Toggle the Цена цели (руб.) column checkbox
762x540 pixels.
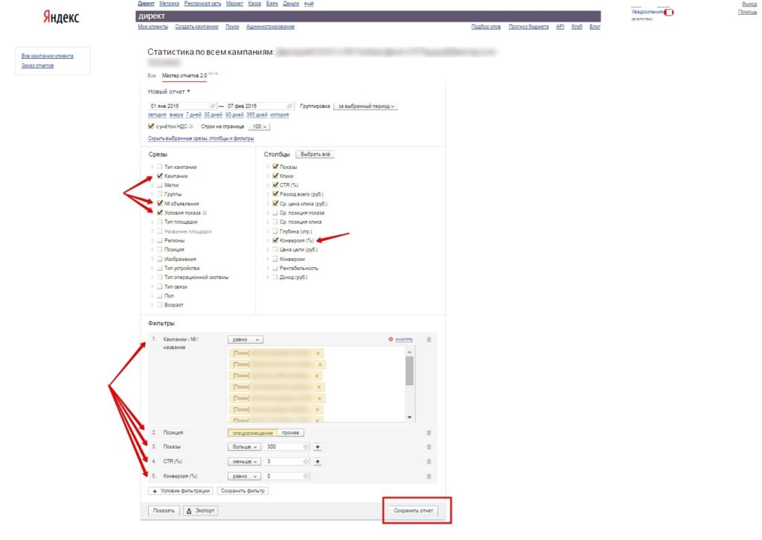point(275,250)
